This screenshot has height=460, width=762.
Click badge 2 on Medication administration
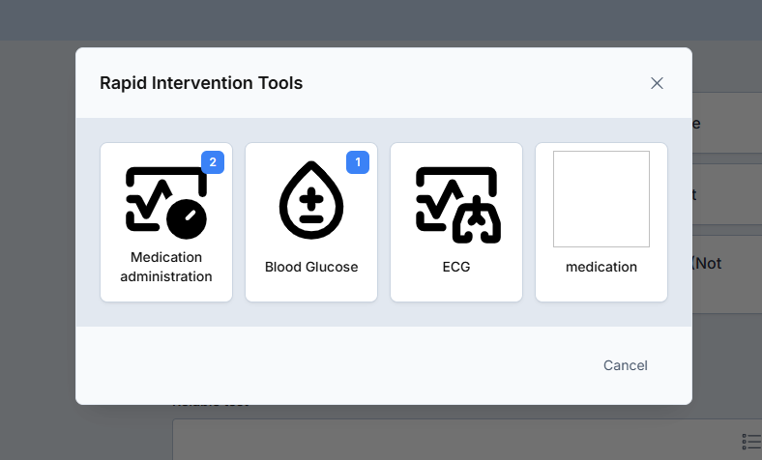point(213,162)
